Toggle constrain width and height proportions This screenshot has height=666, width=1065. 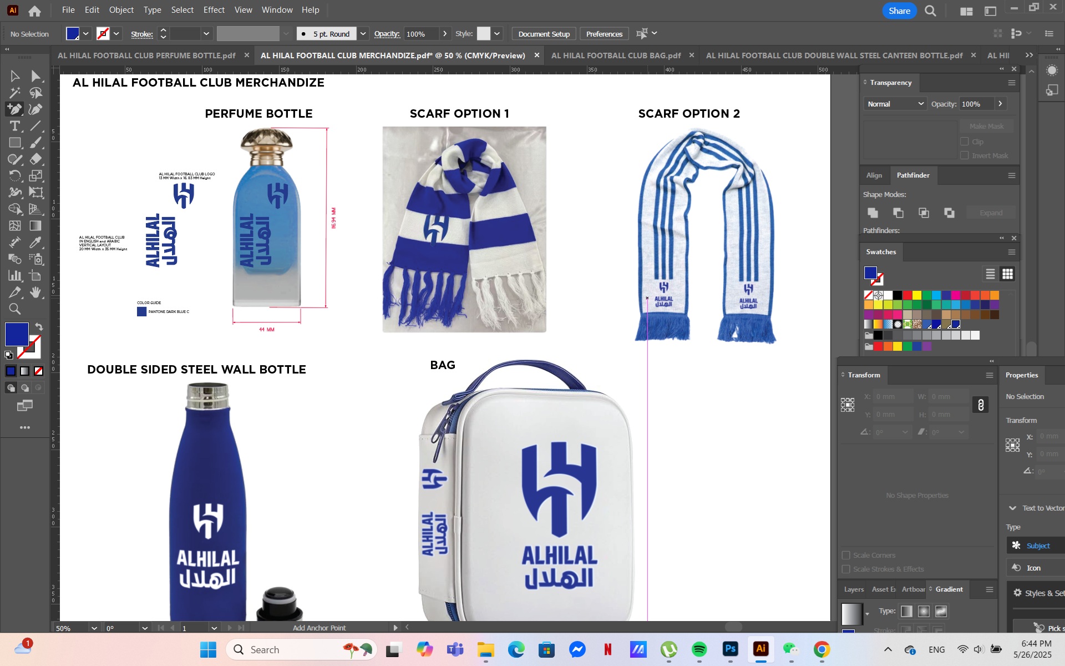click(980, 405)
